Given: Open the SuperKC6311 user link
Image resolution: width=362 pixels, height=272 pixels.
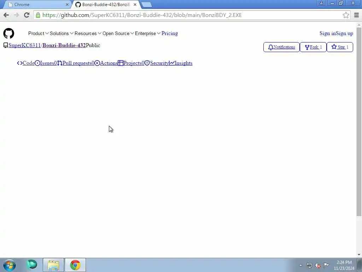Looking at the screenshot, I should [x=24, y=45].
